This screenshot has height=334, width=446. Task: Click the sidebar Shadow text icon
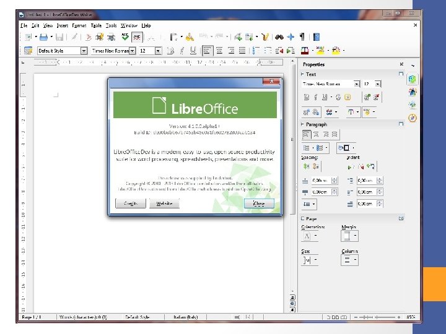pos(348,97)
